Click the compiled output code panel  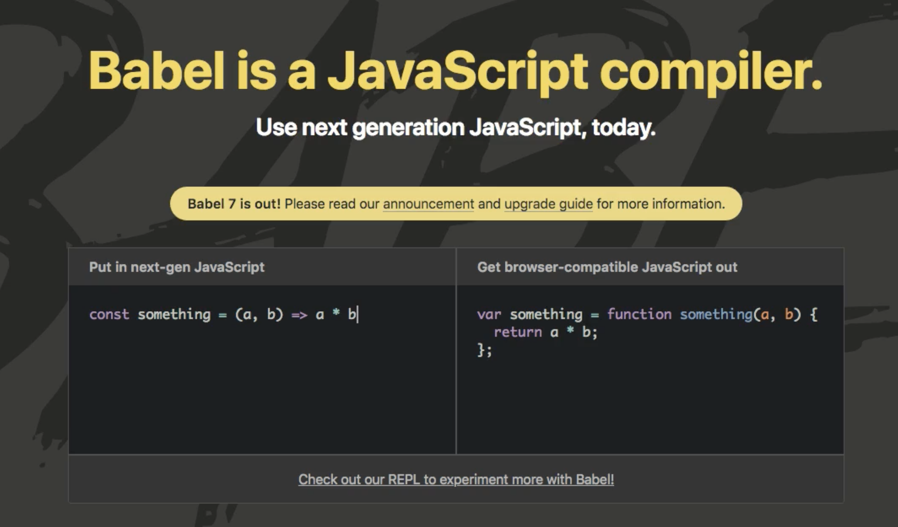tap(650, 369)
